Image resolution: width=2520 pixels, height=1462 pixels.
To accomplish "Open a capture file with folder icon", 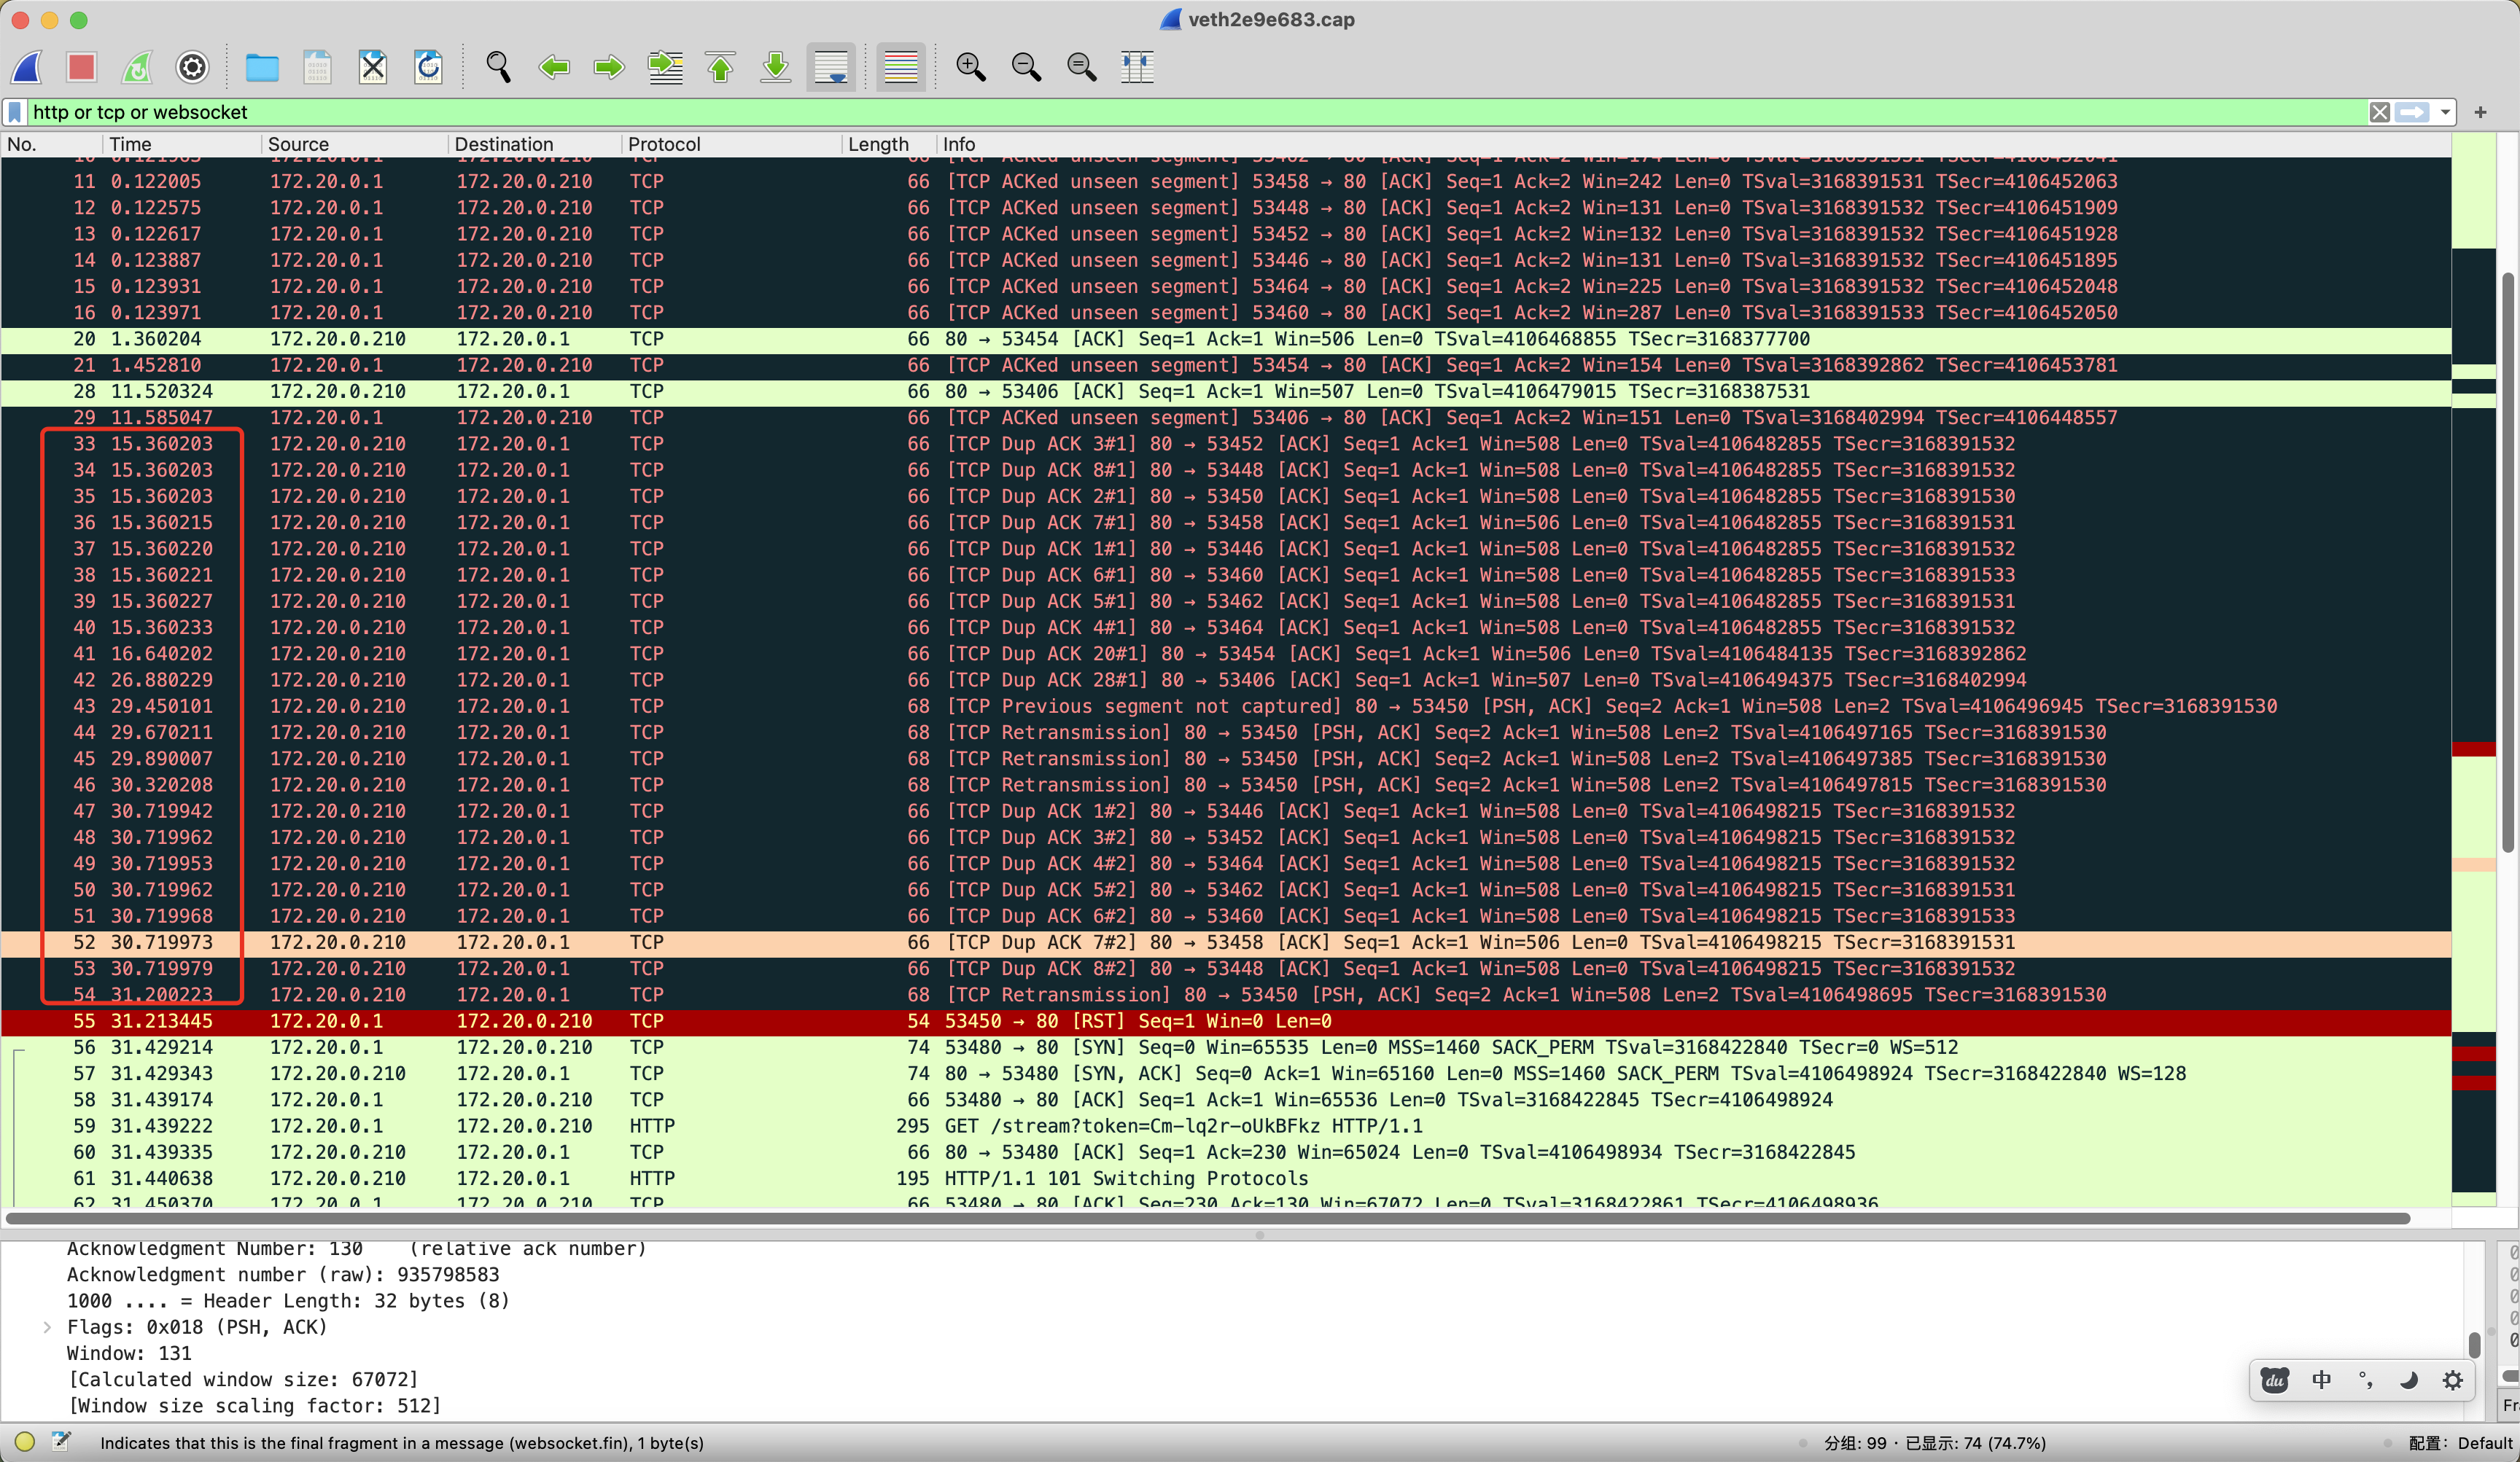I will (262, 67).
